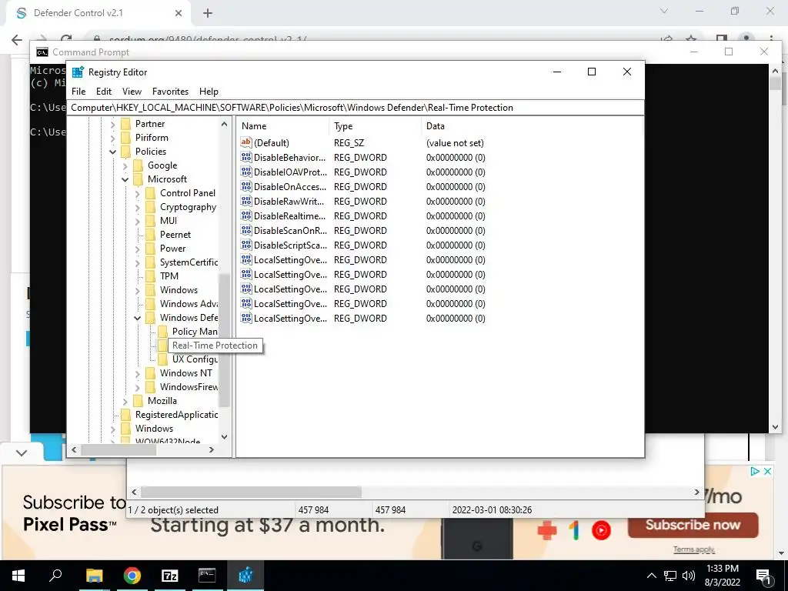Expand the Cryptography key

pos(137,207)
